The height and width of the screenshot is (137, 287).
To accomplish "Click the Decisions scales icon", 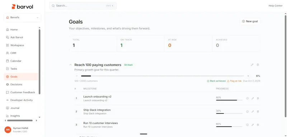I will click(7, 85).
